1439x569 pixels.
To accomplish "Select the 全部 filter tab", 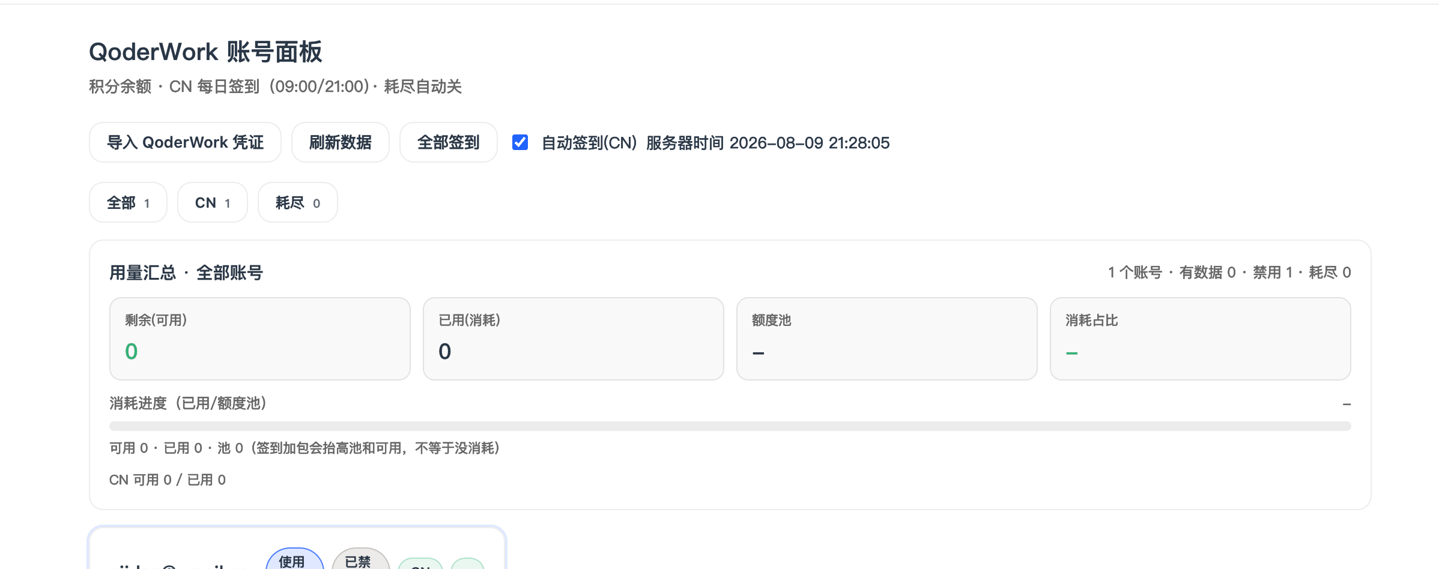I will pos(128,202).
